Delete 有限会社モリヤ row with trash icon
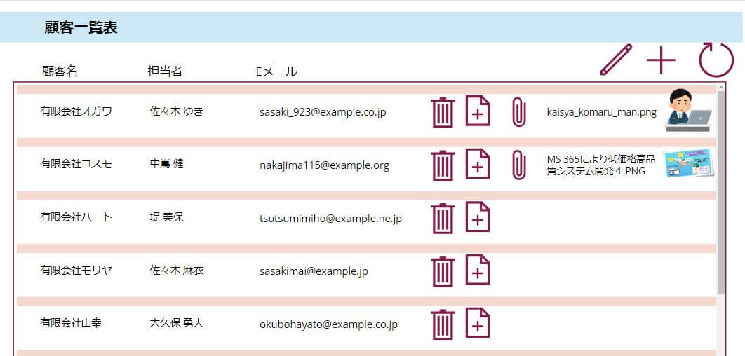 443,271
